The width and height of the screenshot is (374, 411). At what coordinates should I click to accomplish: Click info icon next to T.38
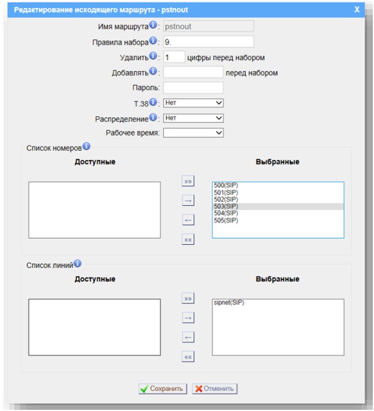point(153,102)
